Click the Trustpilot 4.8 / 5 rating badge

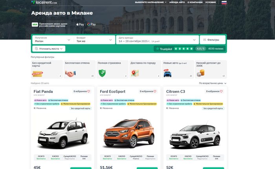201,49
